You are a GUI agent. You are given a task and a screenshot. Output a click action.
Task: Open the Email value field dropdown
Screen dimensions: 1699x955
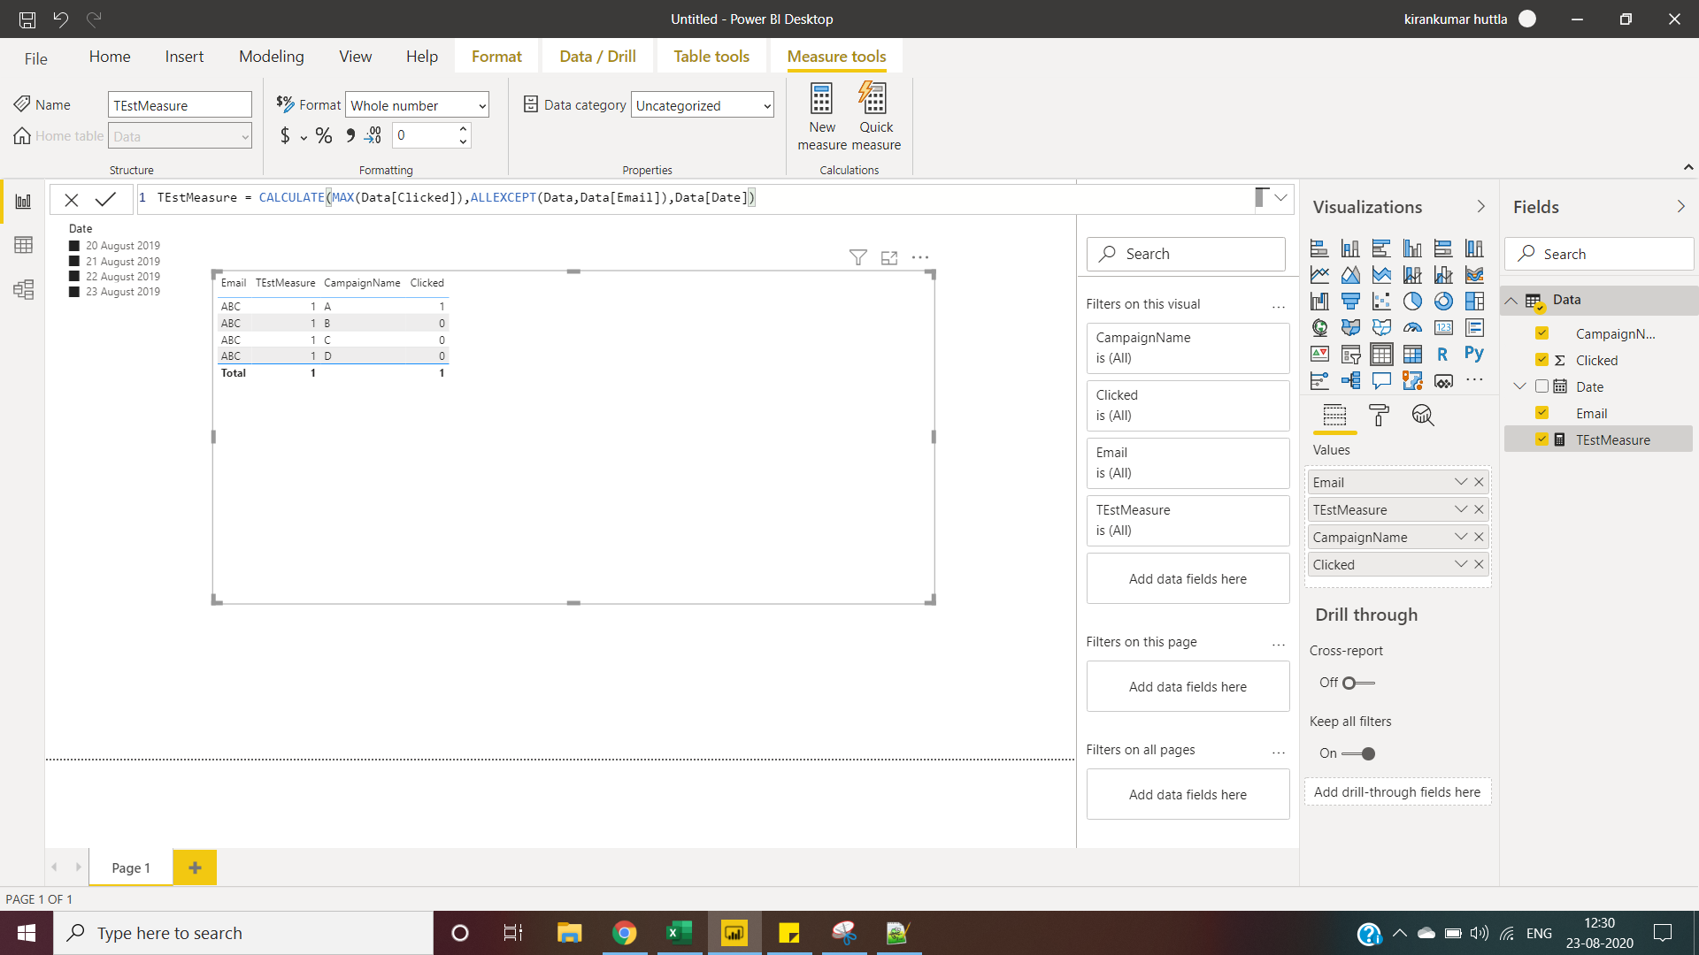point(1461,482)
